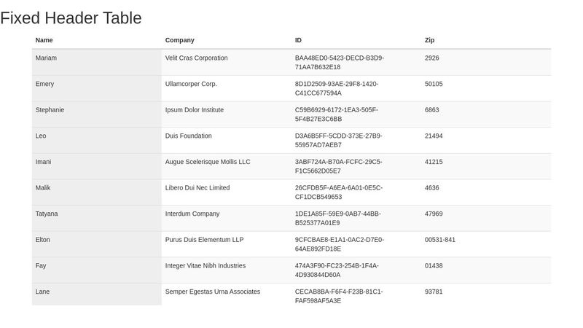Viewport: 583px width, 328px height.
Task: Click the Fixed Header Table heading
Action: (x=71, y=17)
